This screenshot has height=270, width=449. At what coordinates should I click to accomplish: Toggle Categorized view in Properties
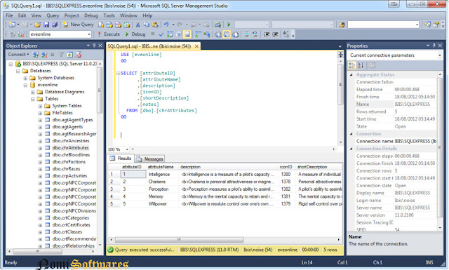[352, 65]
